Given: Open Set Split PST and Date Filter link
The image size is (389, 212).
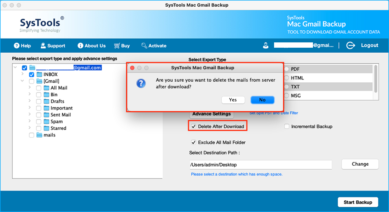Looking at the screenshot, I should 274,113.
